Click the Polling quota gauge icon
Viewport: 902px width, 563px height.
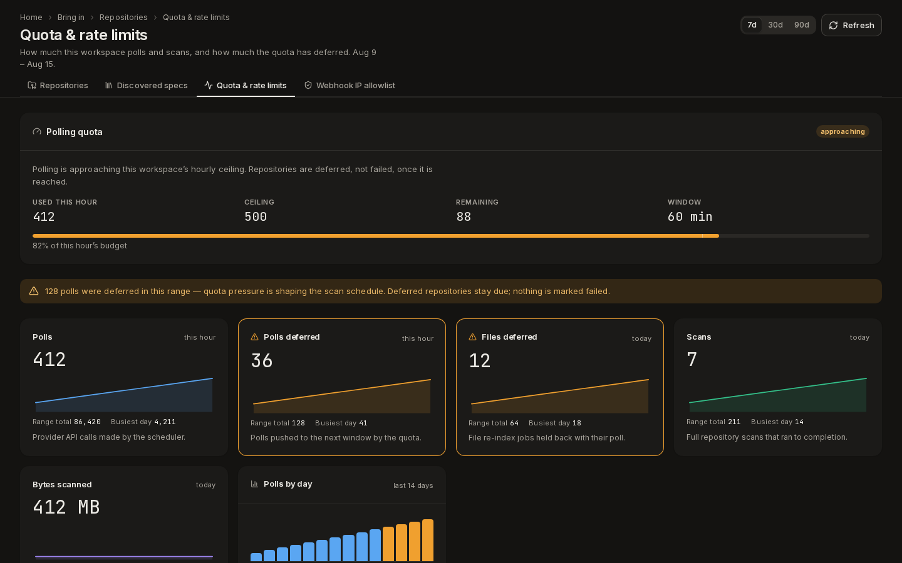[37, 131]
